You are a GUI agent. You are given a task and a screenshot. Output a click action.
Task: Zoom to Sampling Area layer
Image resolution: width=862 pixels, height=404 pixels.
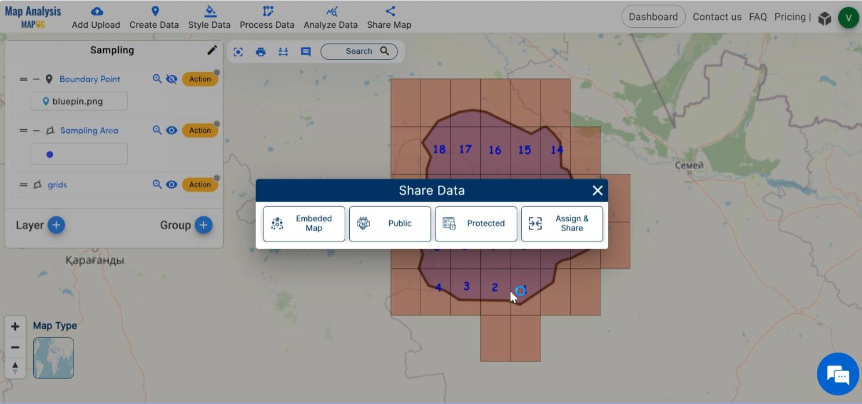tap(157, 130)
